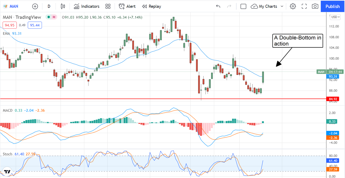This screenshot has height=178, width=345.
Task: Take a chart snapshot with camera icon
Action: 315,6
